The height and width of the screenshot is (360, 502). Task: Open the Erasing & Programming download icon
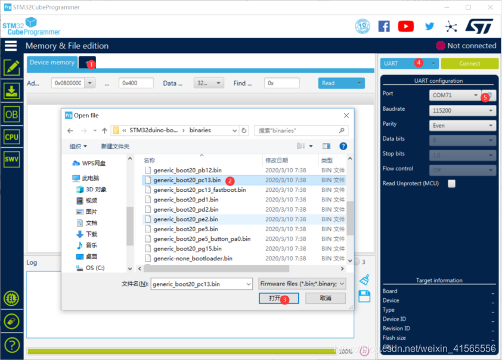click(12, 91)
